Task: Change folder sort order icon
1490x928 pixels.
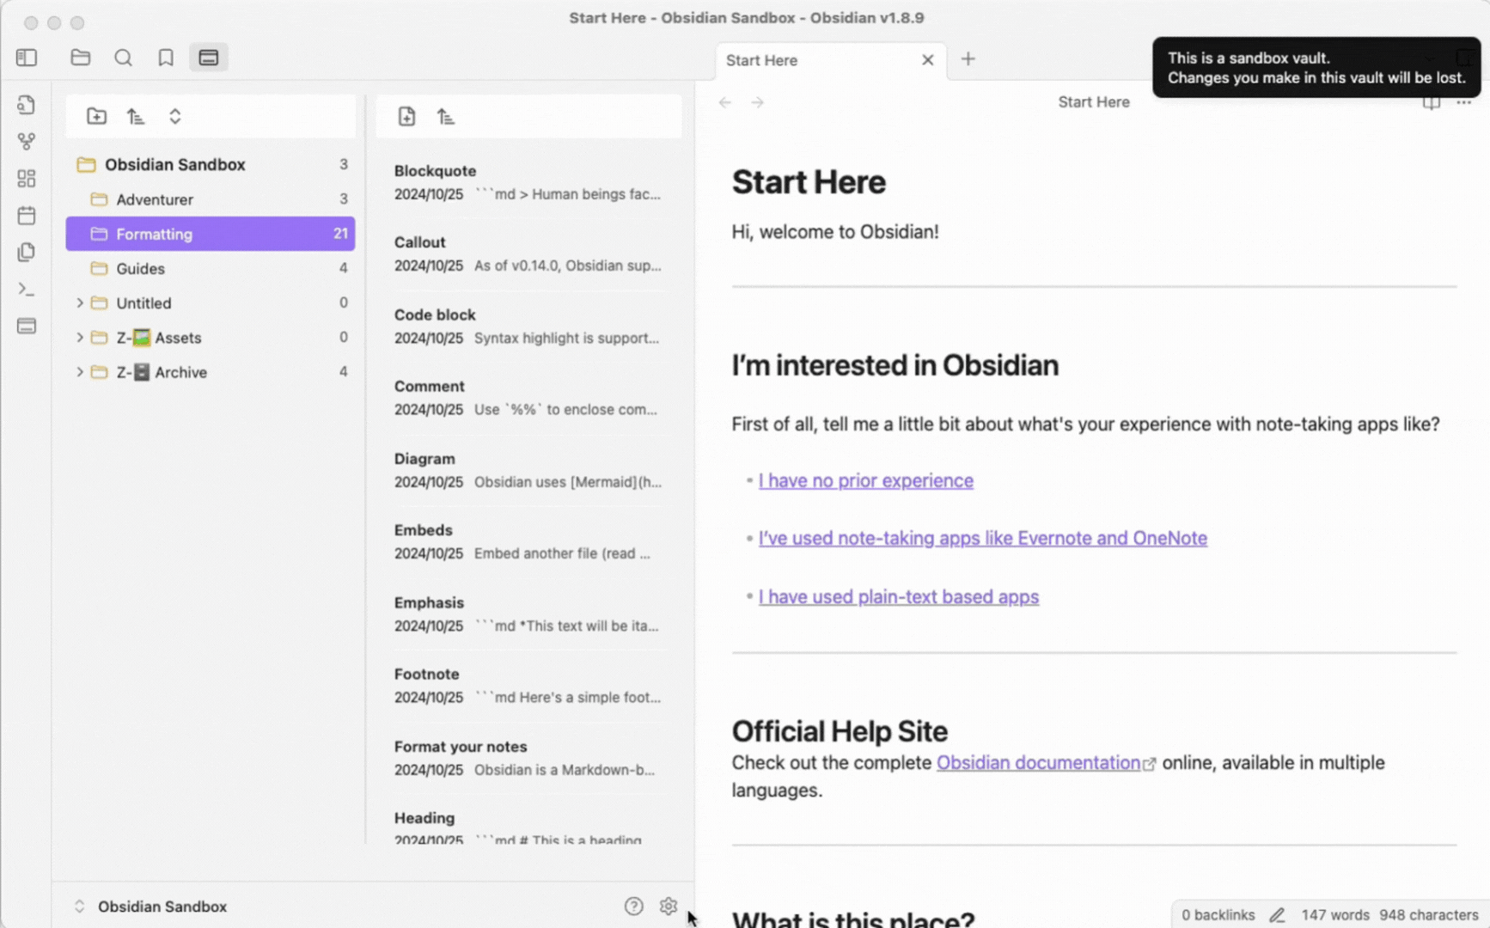Action: [136, 116]
